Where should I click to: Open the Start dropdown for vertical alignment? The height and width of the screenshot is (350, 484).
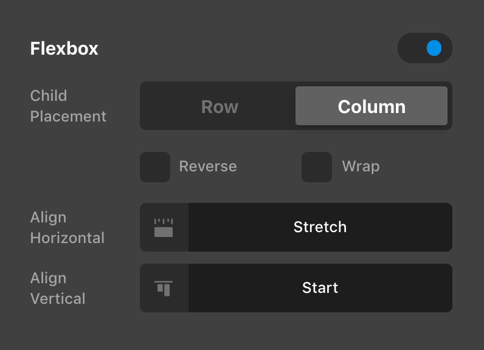pyautogui.click(x=320, y=288)
